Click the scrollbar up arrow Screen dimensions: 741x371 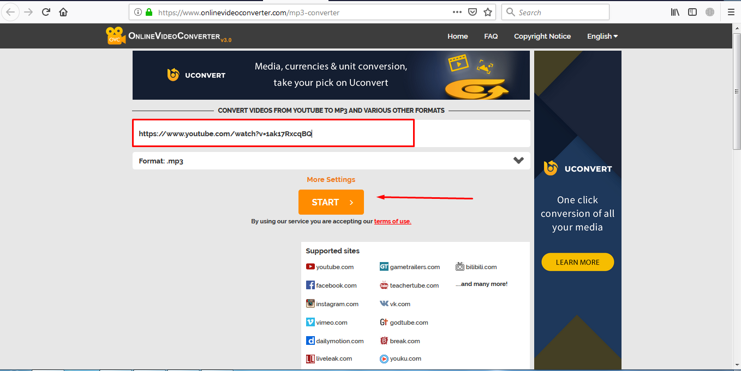click(x=737, y=27)
